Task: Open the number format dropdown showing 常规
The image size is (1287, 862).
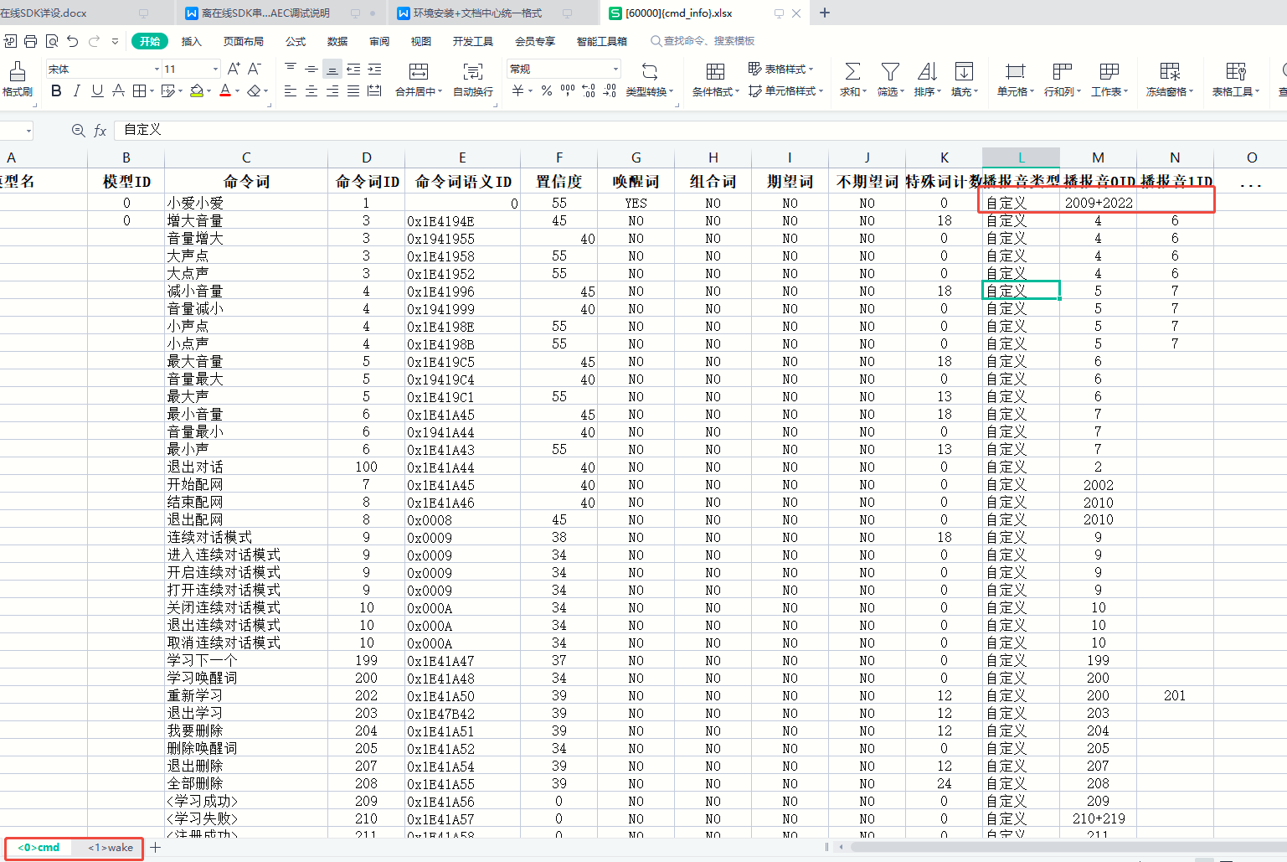Action: point(615,69)
